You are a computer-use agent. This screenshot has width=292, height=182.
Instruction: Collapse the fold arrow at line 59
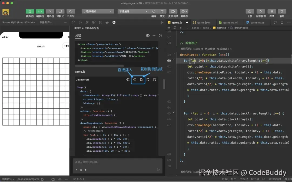174,54
